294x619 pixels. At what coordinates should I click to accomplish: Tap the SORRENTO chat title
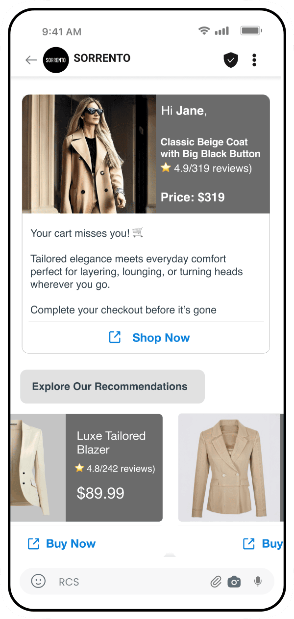pyautogui.click(x=102, y=58)
